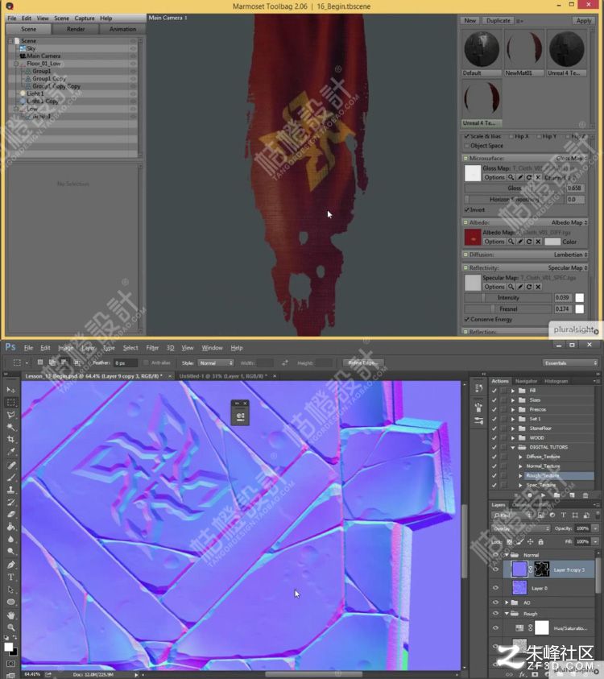Click reload icon for Albedo Map

point(529,242)
